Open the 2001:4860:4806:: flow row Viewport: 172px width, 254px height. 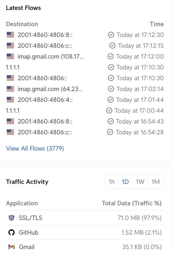click(x=85, y=78)
